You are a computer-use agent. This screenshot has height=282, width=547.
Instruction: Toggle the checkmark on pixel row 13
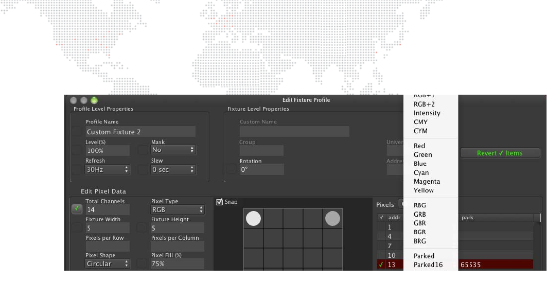(381, 265)
